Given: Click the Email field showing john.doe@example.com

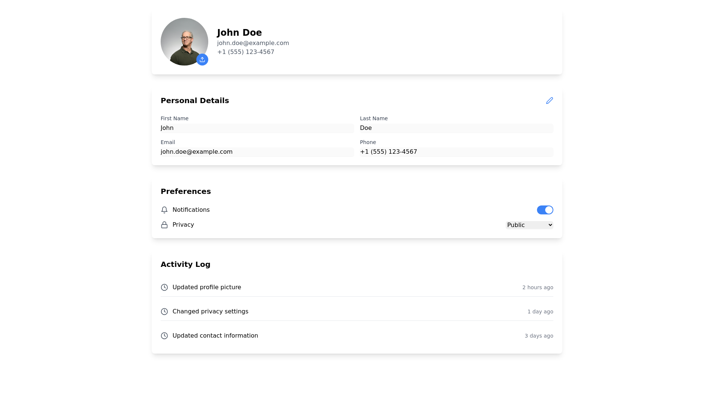Looking at the screenshot, I should coord(257,151).
